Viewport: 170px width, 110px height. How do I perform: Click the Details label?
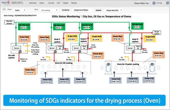(99, 10)
